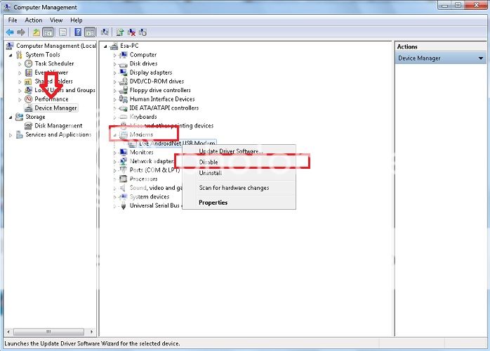Choose Properties in the context menu
This screenshot has width=490, height=351.
click(213, 203)
